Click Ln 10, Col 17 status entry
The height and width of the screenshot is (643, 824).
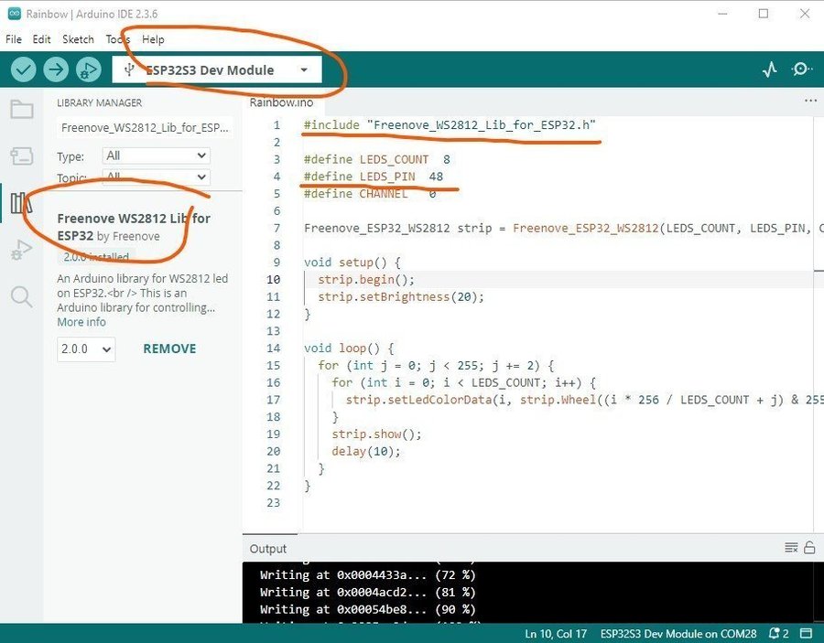pyautogui.click(x=556, y=634)
